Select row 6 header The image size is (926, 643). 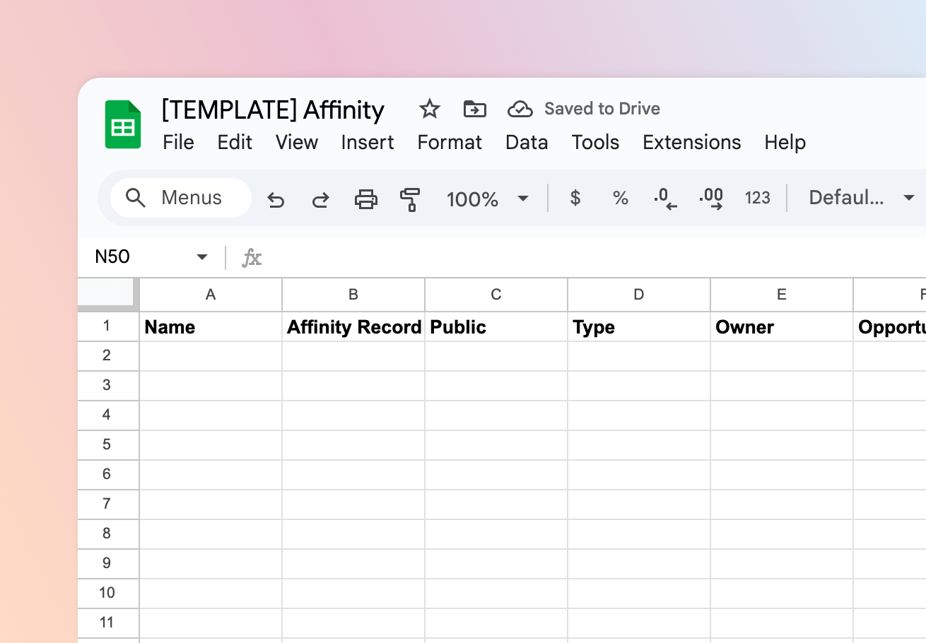pos(107,474)
